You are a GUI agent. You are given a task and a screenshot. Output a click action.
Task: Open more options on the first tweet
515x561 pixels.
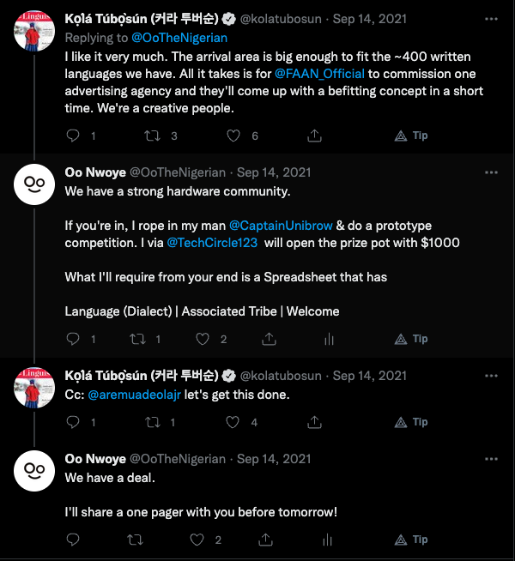[491, 18]
